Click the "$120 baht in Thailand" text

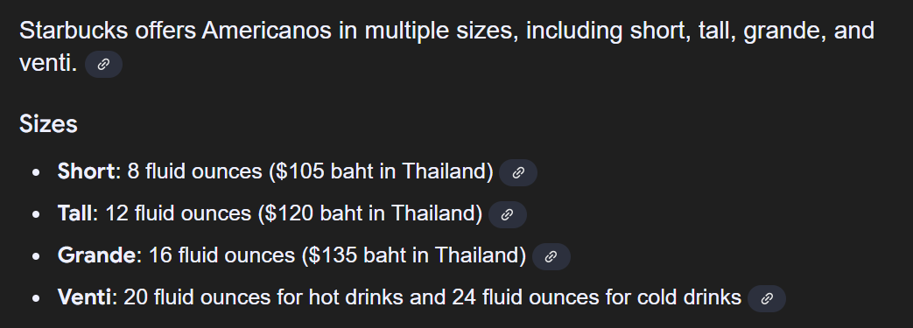coord(369,213)
